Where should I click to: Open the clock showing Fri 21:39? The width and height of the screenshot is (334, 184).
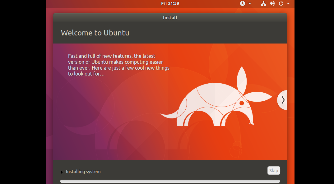[170, 3]
